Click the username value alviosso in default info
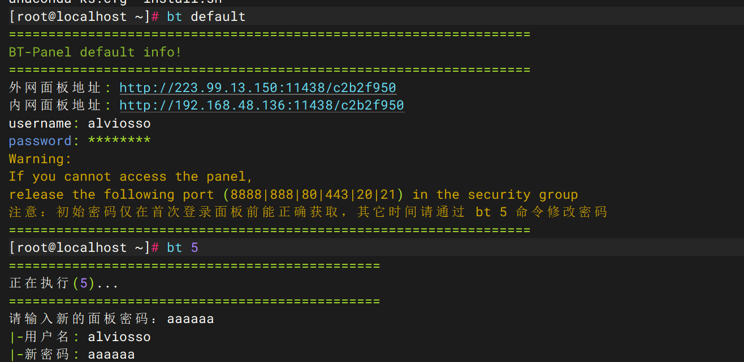 tap(119, 123)
